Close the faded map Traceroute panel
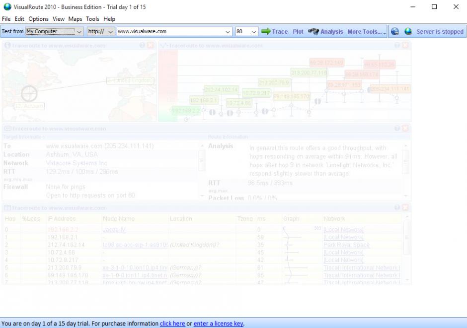This screenshot has width=467, height=328. (x=151, y=45)
